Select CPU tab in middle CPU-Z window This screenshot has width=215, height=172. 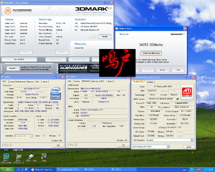69,81
